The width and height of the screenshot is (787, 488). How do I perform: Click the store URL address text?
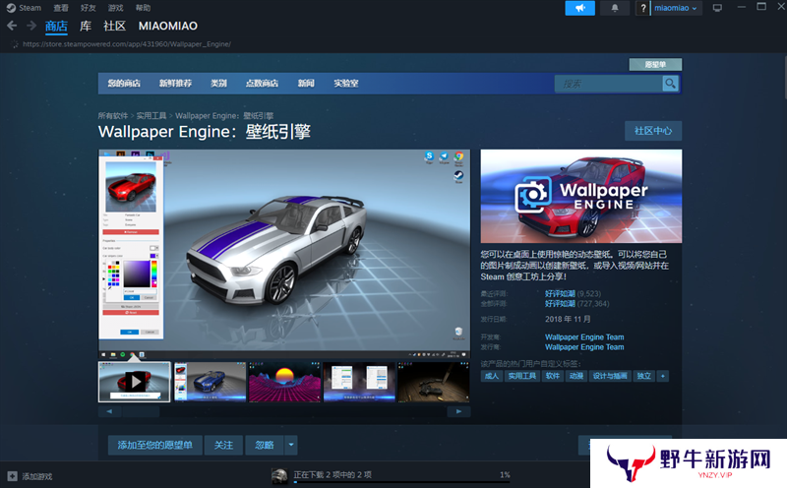point(127,44)
